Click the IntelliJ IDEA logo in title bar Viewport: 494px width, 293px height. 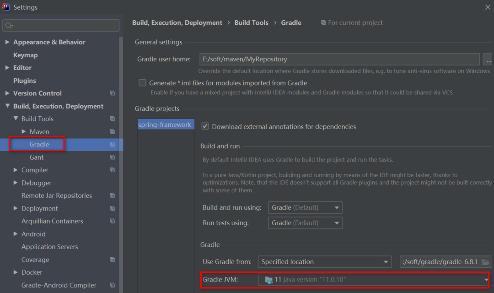tap(5, 6)
